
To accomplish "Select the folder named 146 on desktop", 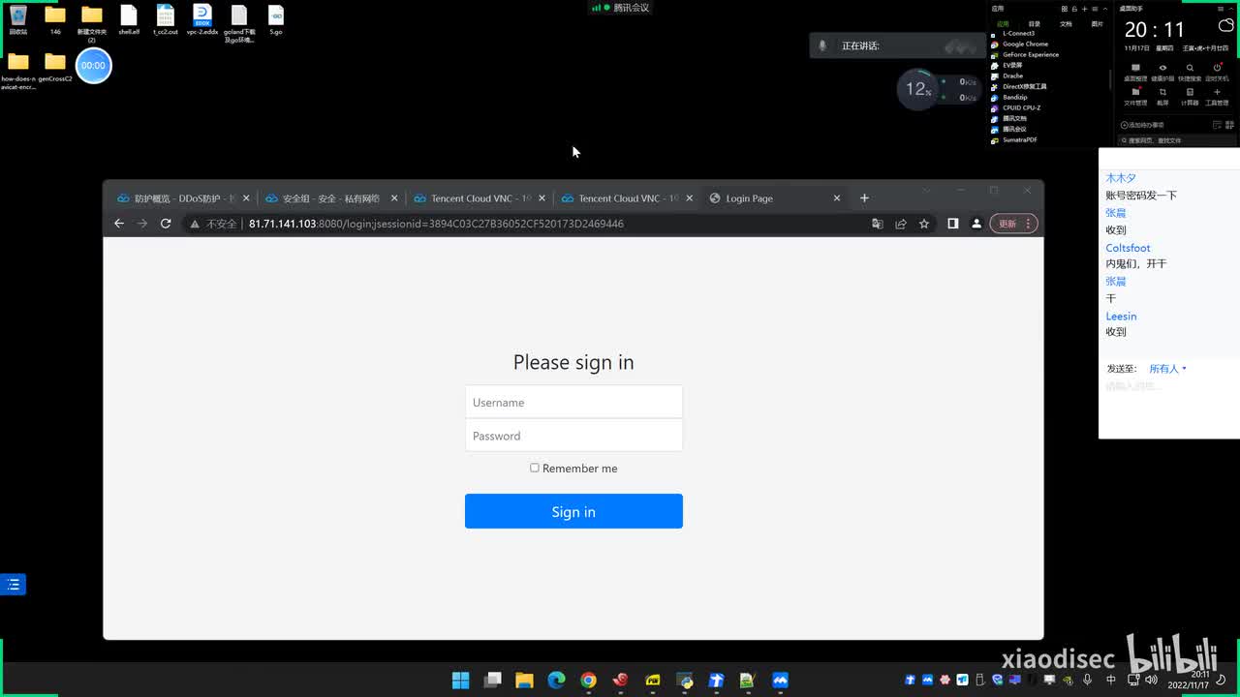I will (x=55, y=20).
